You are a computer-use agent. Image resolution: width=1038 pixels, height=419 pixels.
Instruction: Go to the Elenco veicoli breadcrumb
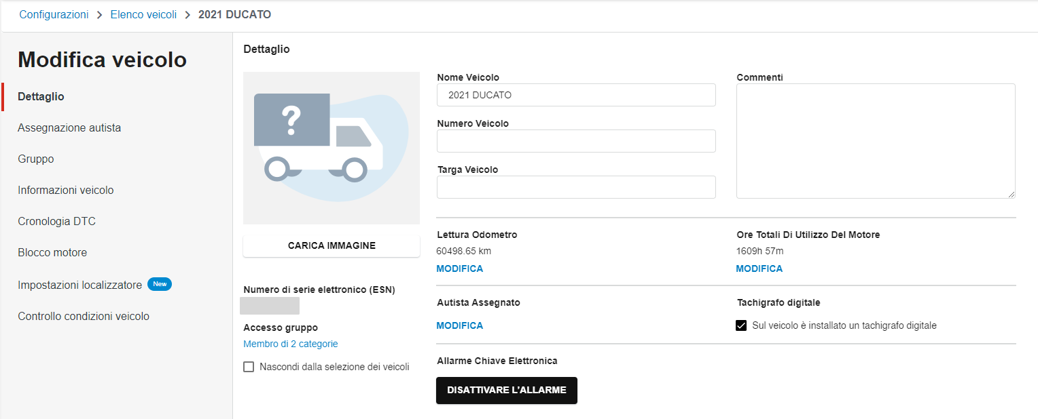click(143, 14)
